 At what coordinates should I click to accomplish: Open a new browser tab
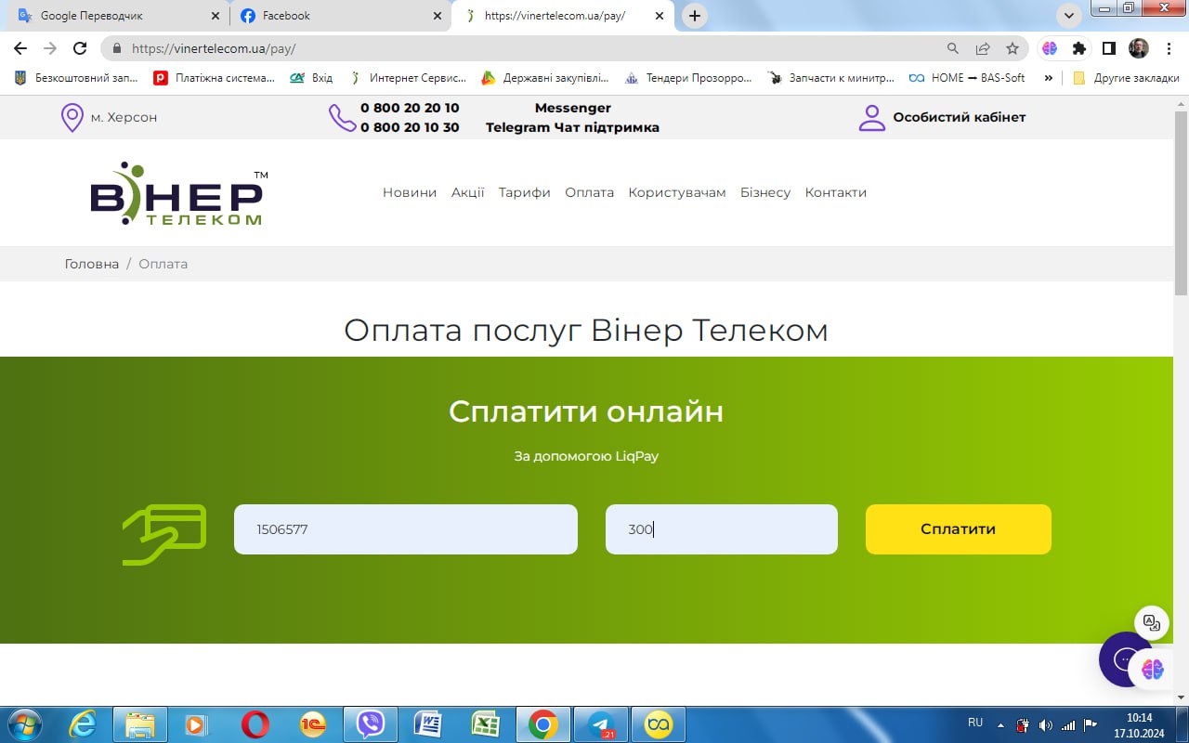[x=695, y=16]
